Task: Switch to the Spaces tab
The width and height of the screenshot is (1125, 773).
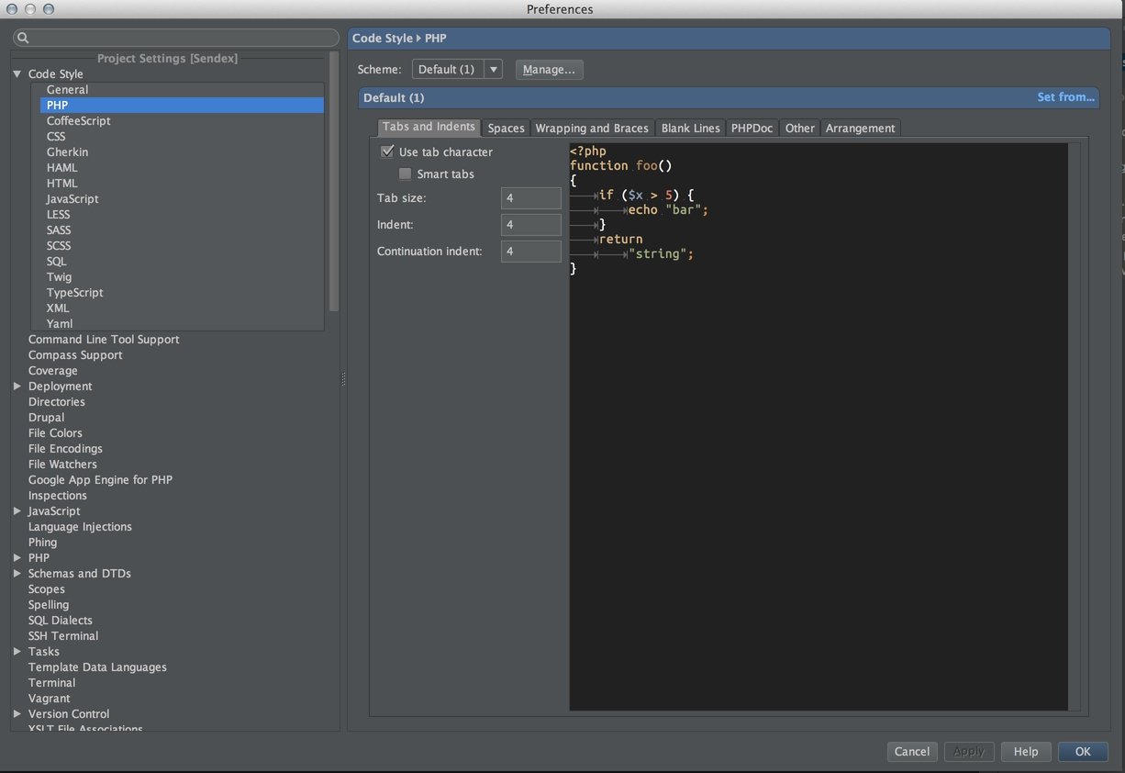Action: 506,129
